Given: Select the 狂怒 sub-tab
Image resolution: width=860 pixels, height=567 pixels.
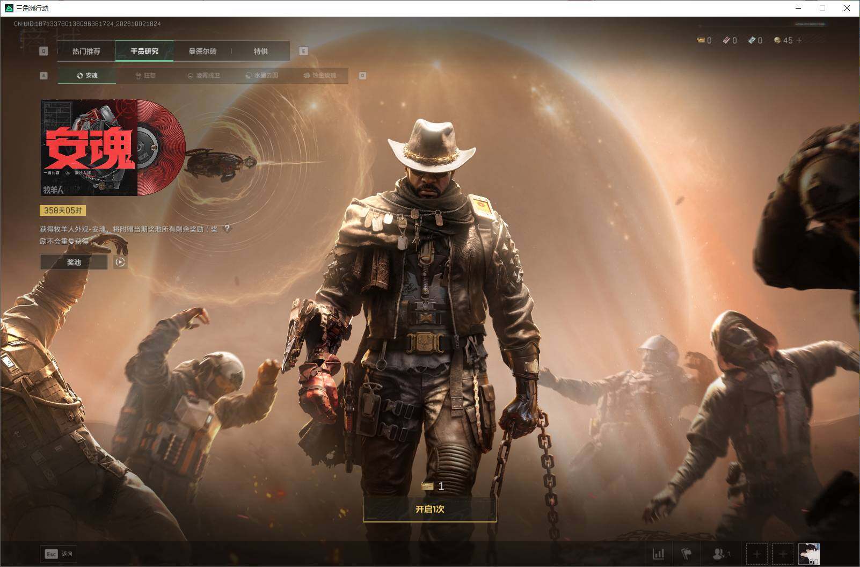Looking at the screenshot, I should click(x=145, y=76).
